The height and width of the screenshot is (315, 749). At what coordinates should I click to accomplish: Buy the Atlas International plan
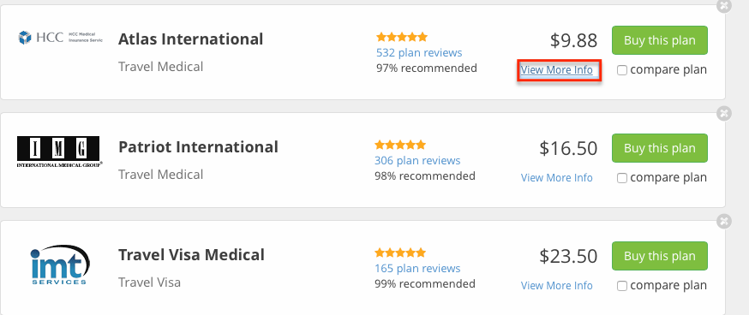tap(660, 40)
